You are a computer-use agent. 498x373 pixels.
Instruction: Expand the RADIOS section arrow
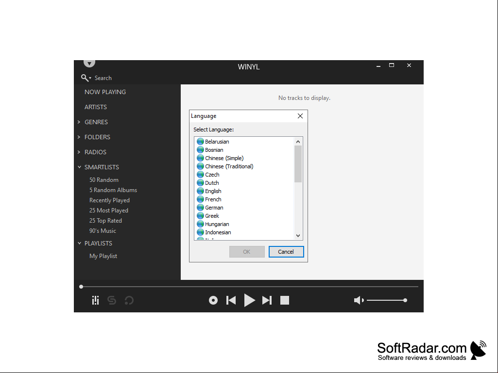click(79, 152)
